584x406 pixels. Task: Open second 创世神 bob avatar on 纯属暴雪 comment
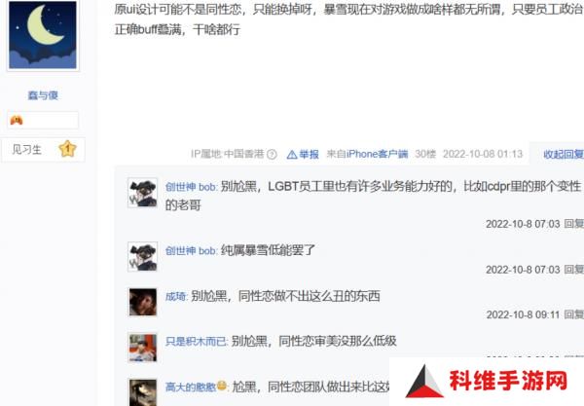[x=143, y=257]
